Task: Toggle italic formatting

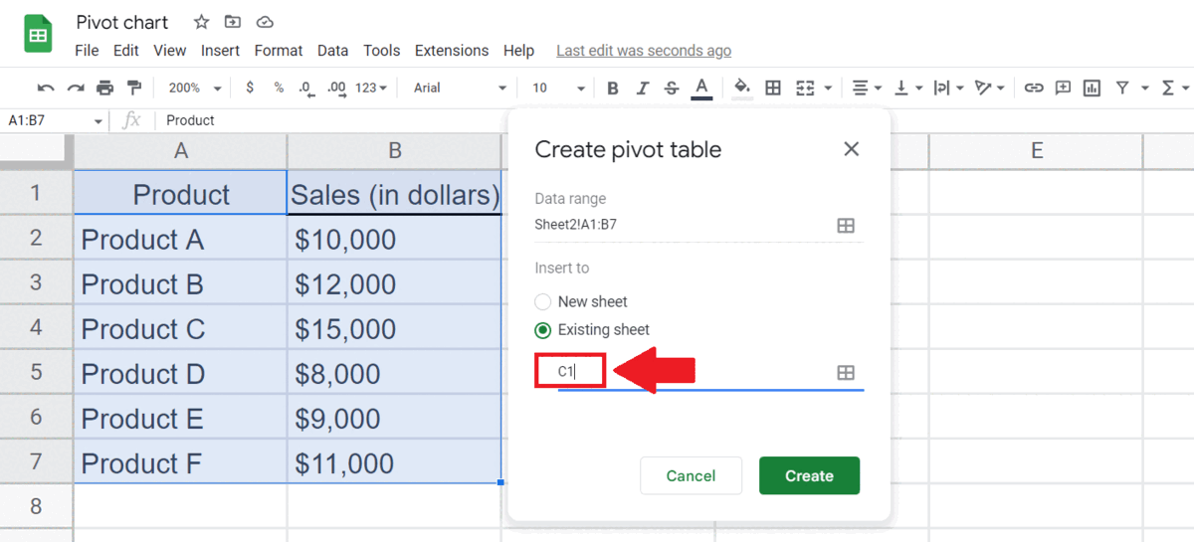Action: (x=642, y=88)
